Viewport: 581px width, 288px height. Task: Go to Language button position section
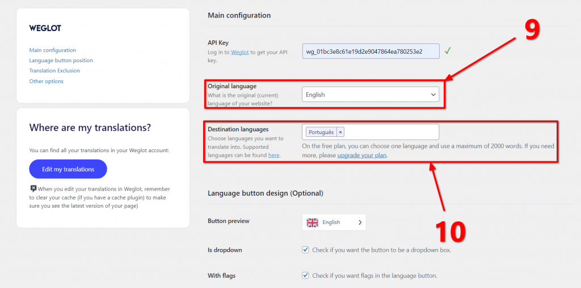pos(61,61)
